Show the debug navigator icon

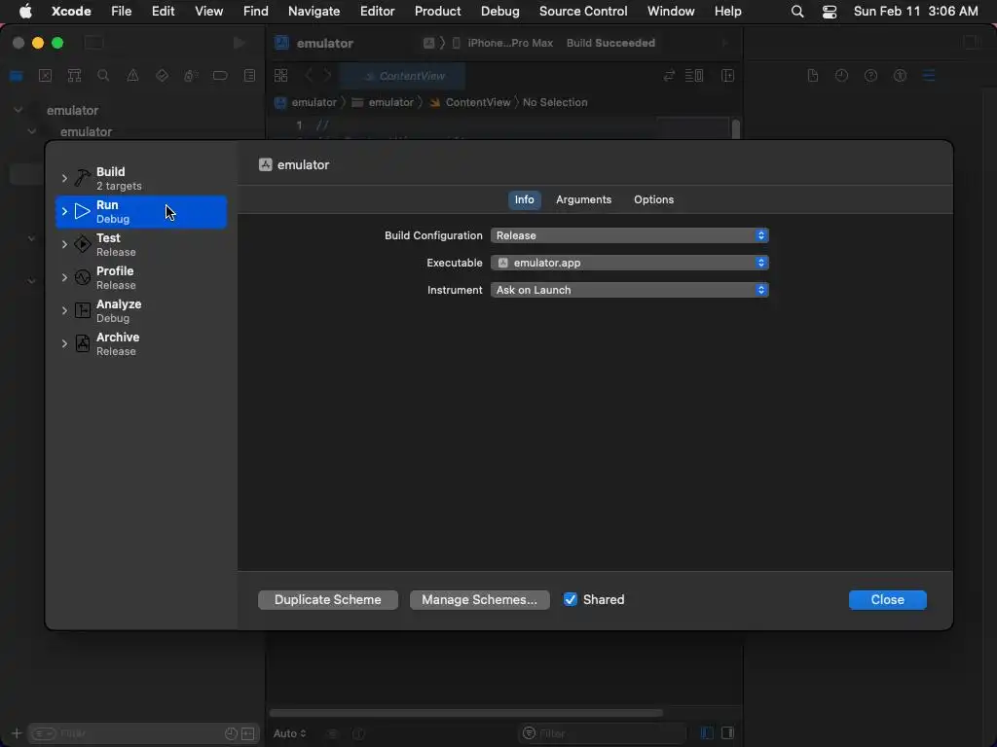tap(191, 76)
